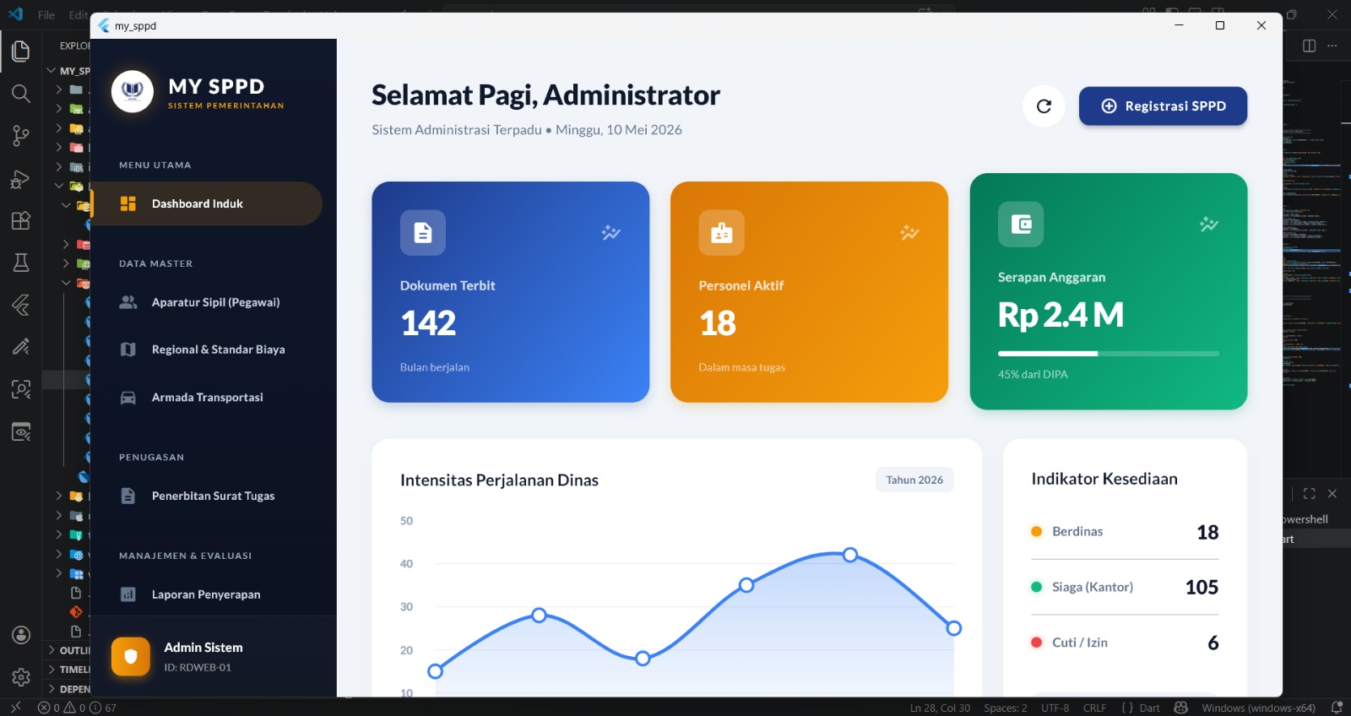Maximize VS Code terminal panel icon
This screenshot has width=1351, height=716.
point(1310,493)
